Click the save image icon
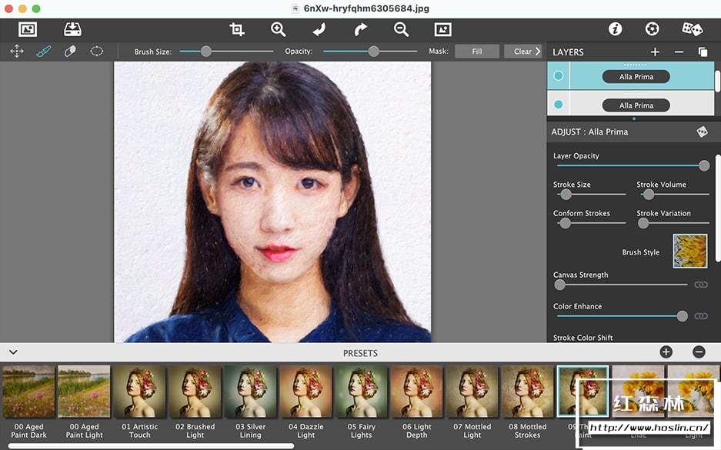 (x=72, y=29)
